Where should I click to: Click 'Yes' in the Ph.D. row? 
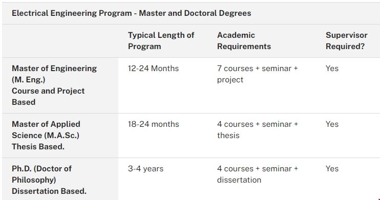point(332,169)
